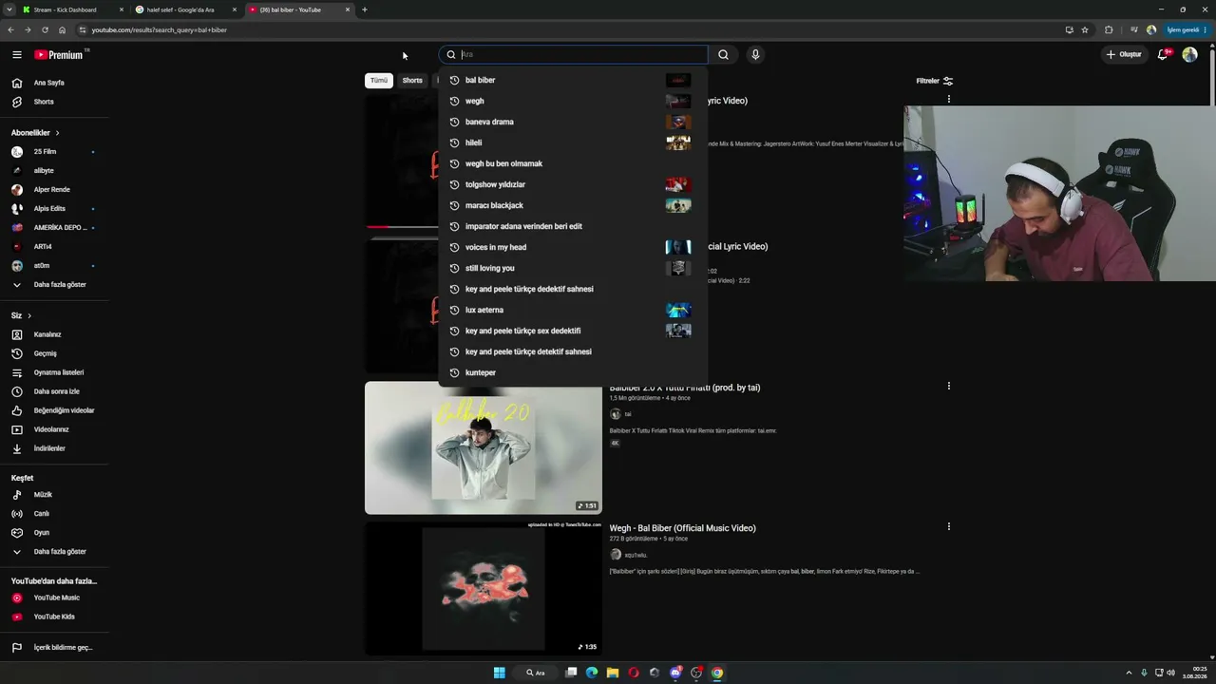Choose the 'tolgshow yıldızlar' suggestion

coord(573,184)
